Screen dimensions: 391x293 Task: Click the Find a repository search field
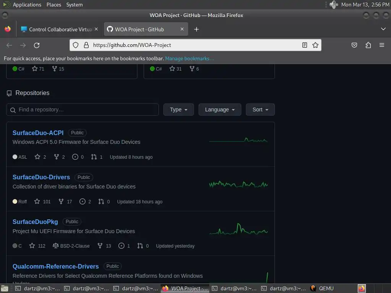(x=82, y=109)
